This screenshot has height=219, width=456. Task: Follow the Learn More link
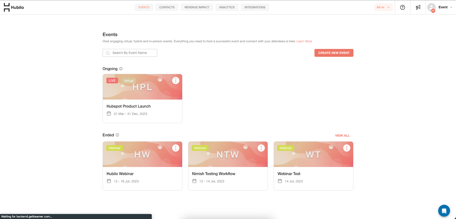tap(304, 41)
